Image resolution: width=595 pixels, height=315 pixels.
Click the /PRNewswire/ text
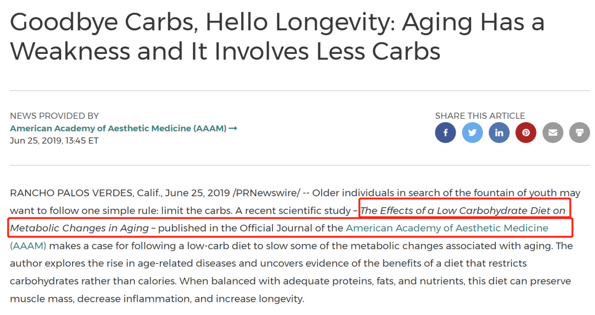[x=267, y=193]
